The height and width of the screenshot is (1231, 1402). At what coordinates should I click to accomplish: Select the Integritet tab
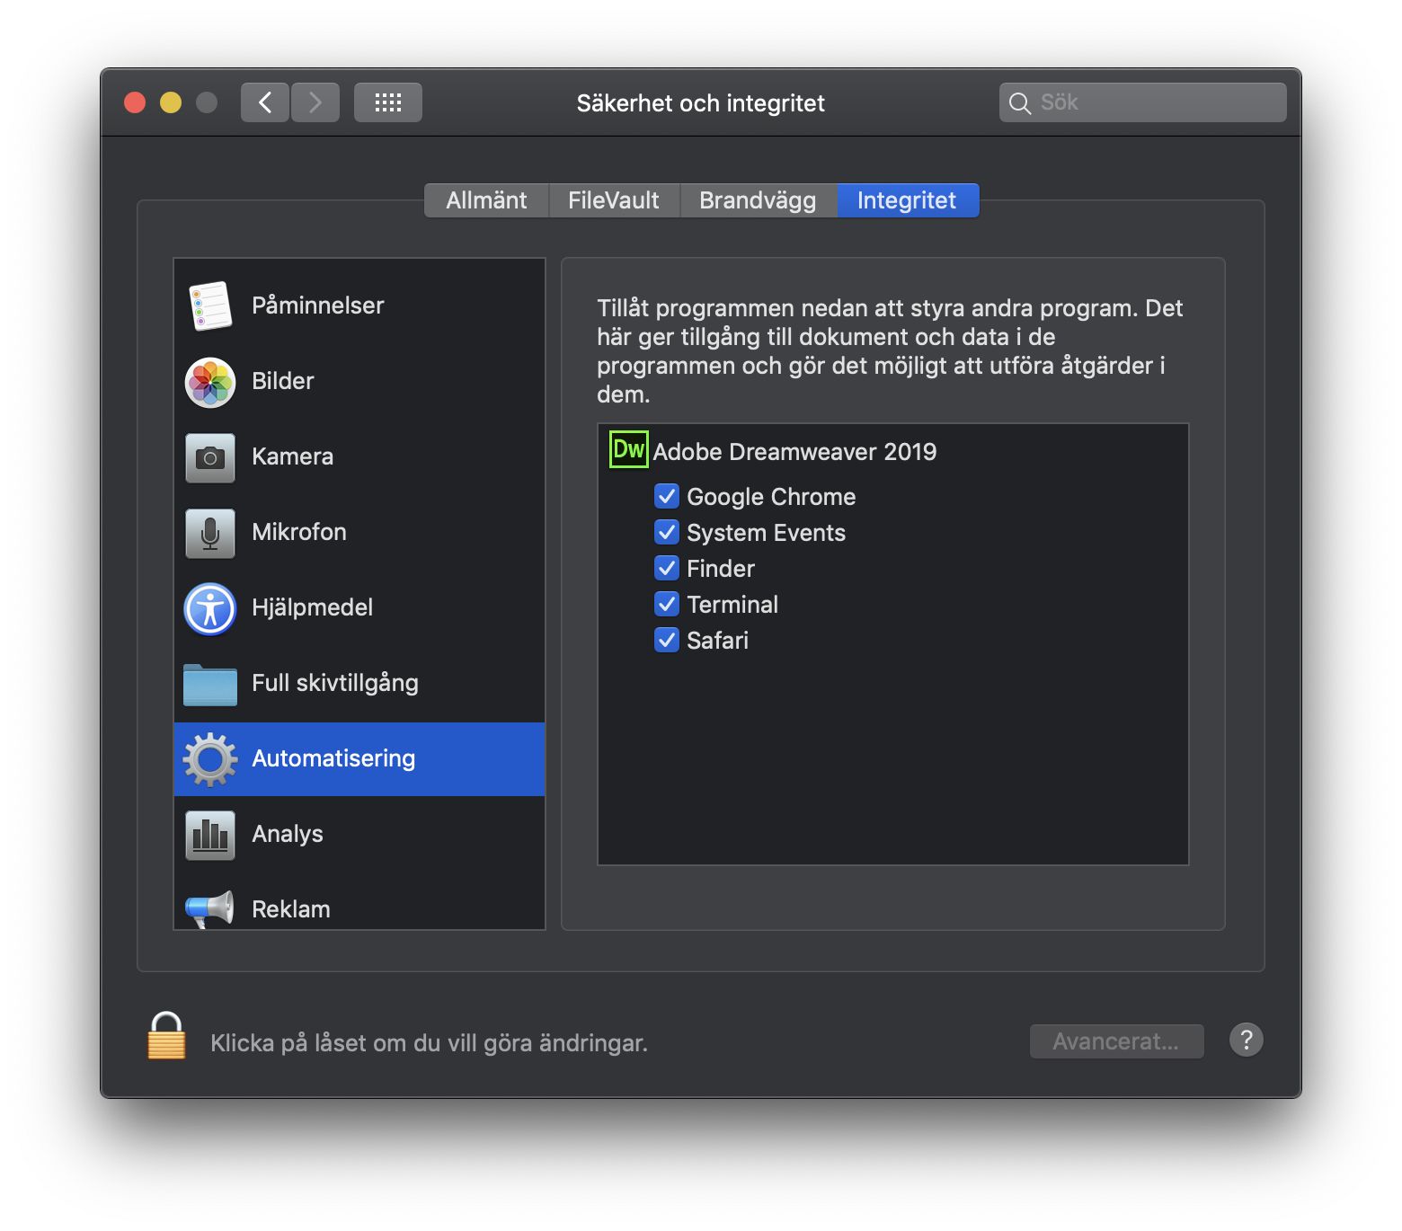[x=908, y=200]
